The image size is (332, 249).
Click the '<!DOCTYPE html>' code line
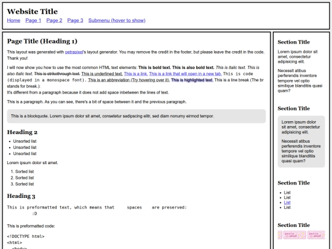(x=26, y=236)
